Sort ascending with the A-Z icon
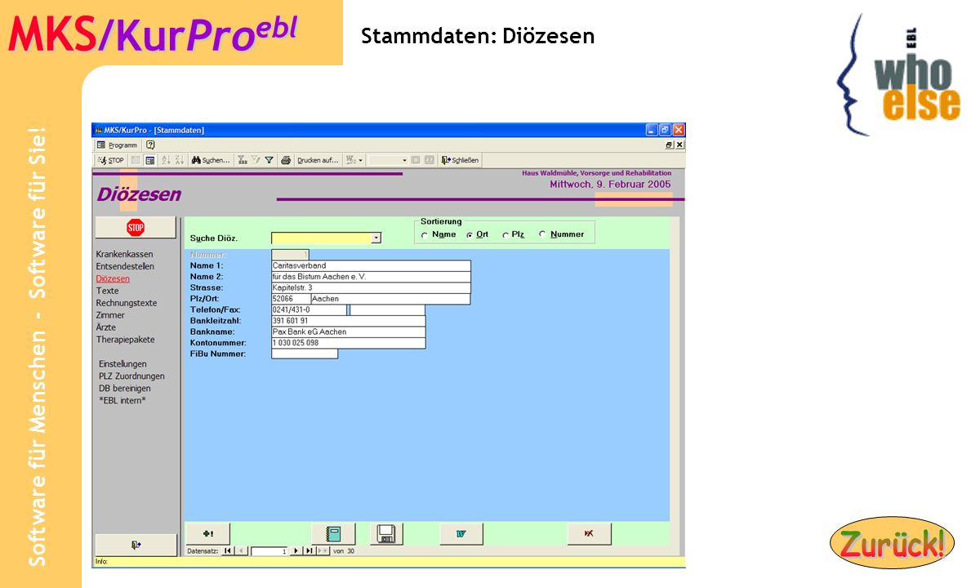The image size is (980, 588). tap(166, 160)
